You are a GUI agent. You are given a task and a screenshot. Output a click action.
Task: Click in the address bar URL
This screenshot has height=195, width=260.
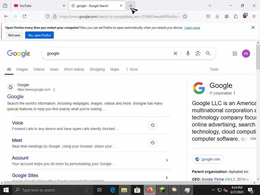pyautogui.click(x=119, y=17)
